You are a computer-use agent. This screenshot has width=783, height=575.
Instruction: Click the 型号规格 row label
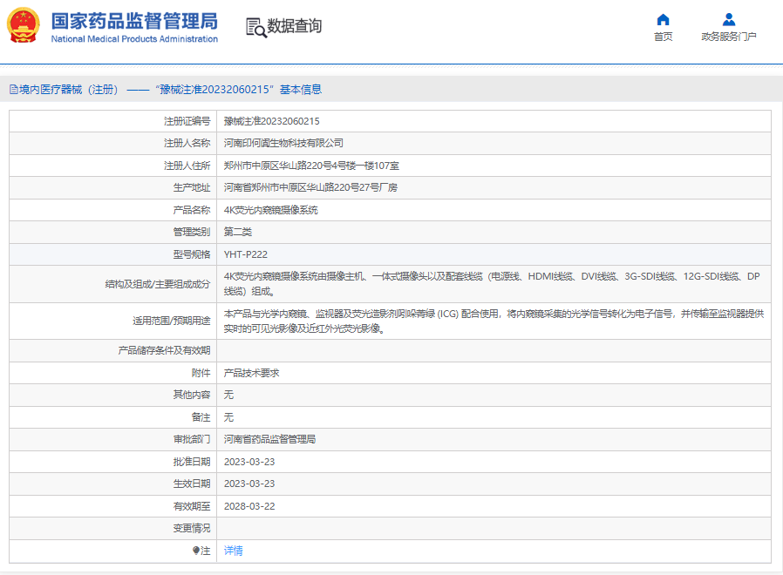(192, 254)
